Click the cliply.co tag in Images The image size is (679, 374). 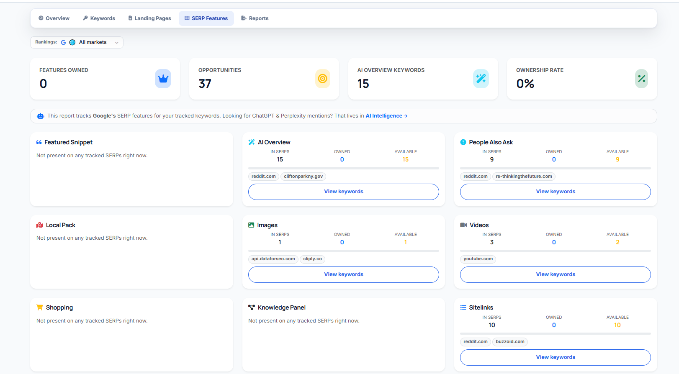[x=313, y=259]
